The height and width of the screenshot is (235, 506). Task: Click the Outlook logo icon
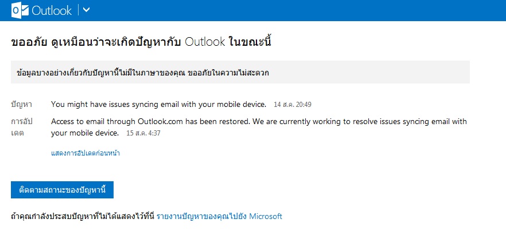(x=20, y=10)
